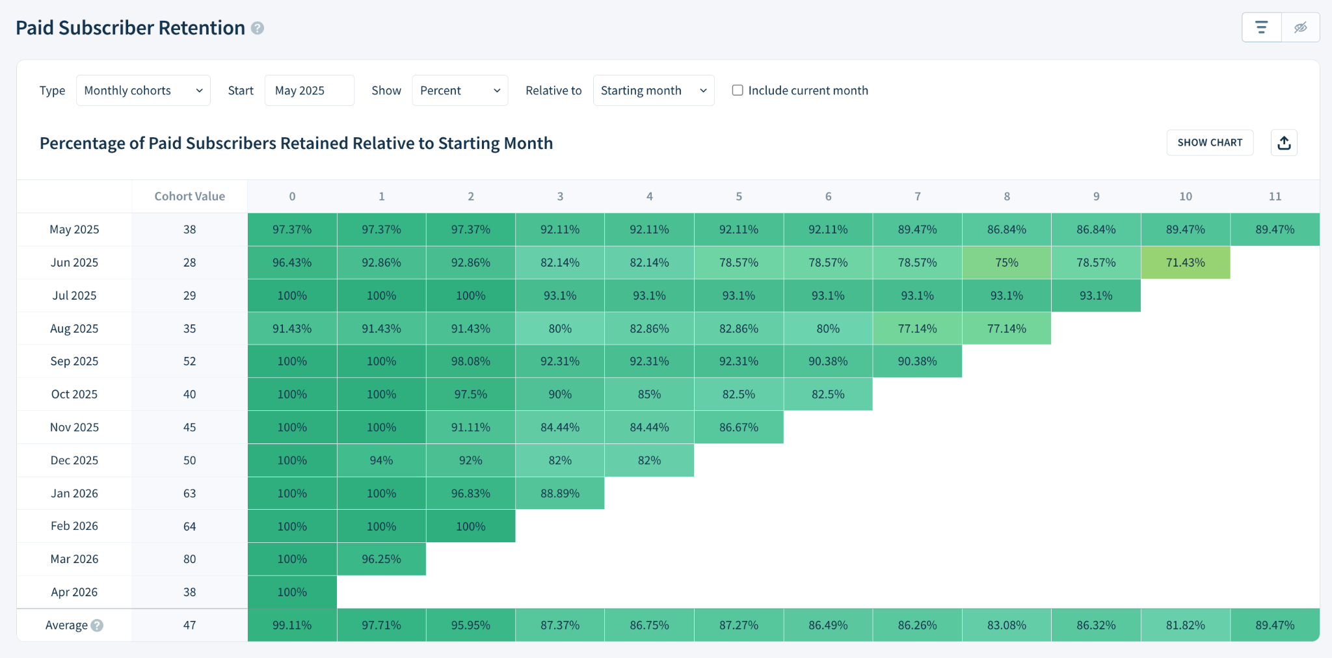Screen dimensions: 1332x658
Task: Click cohort value 52 for Sep 2025
Action: pos(189,362)
